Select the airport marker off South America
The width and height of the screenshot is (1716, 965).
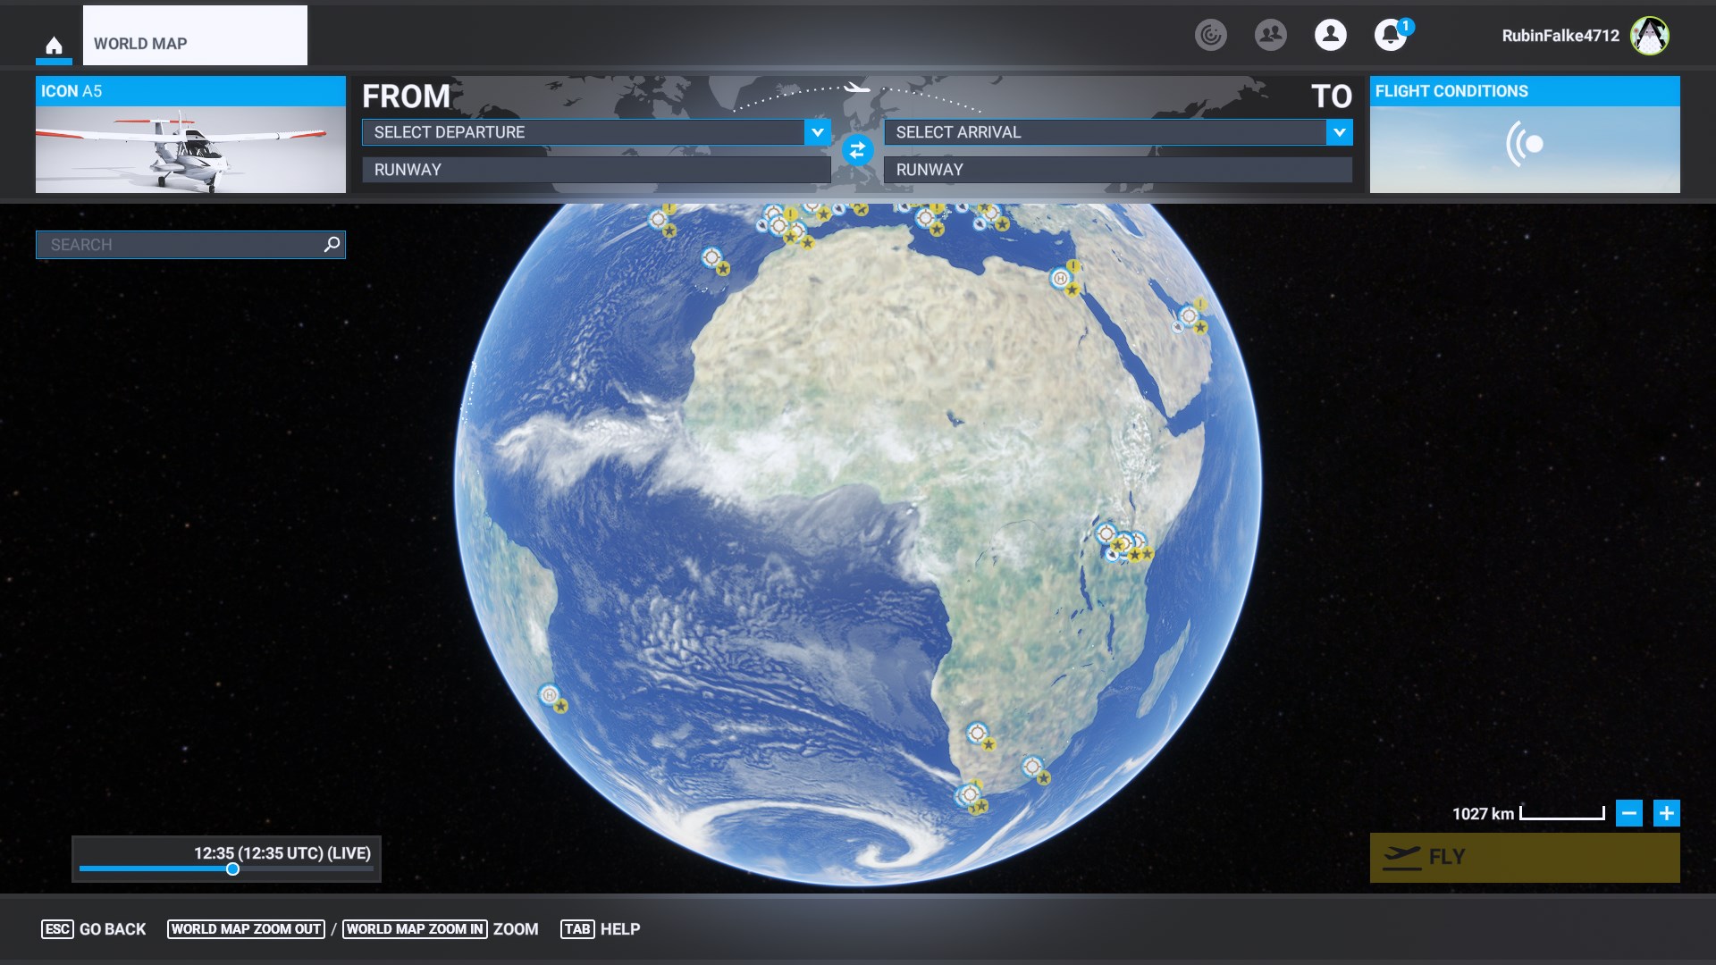550,695
